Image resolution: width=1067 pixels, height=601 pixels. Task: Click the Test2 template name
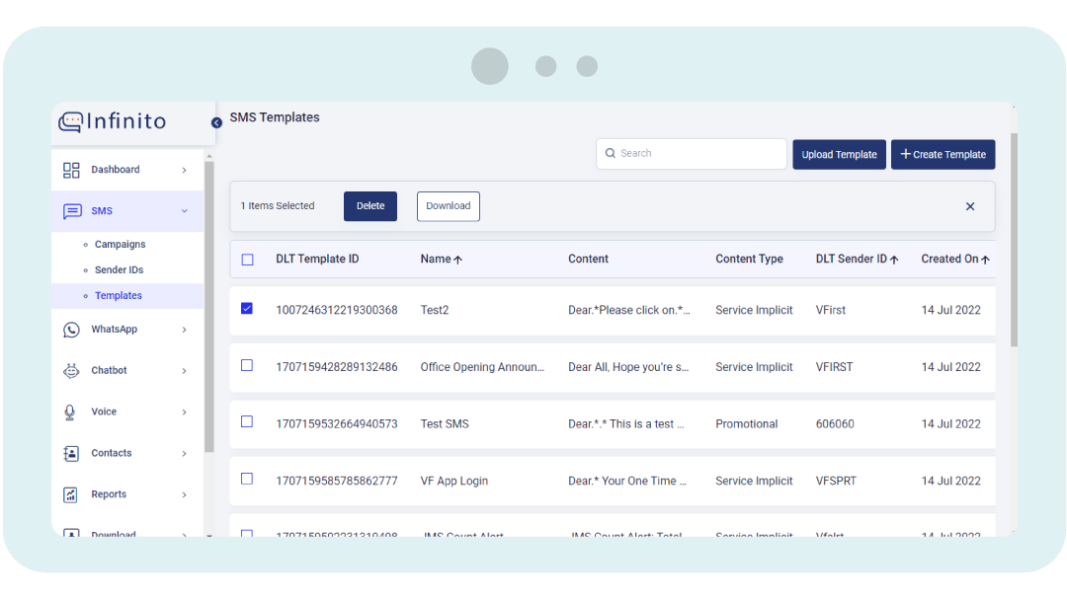coord(435,310)
